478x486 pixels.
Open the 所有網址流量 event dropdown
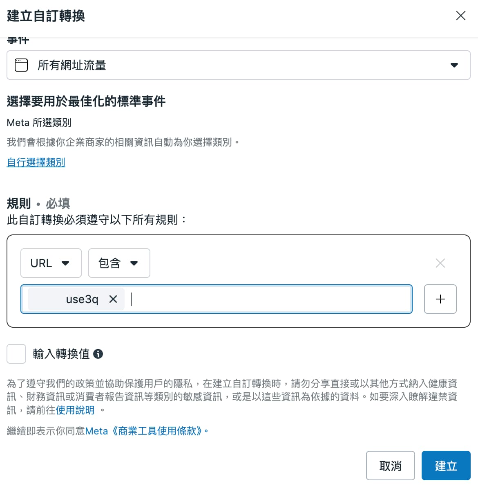coord(238,65)
